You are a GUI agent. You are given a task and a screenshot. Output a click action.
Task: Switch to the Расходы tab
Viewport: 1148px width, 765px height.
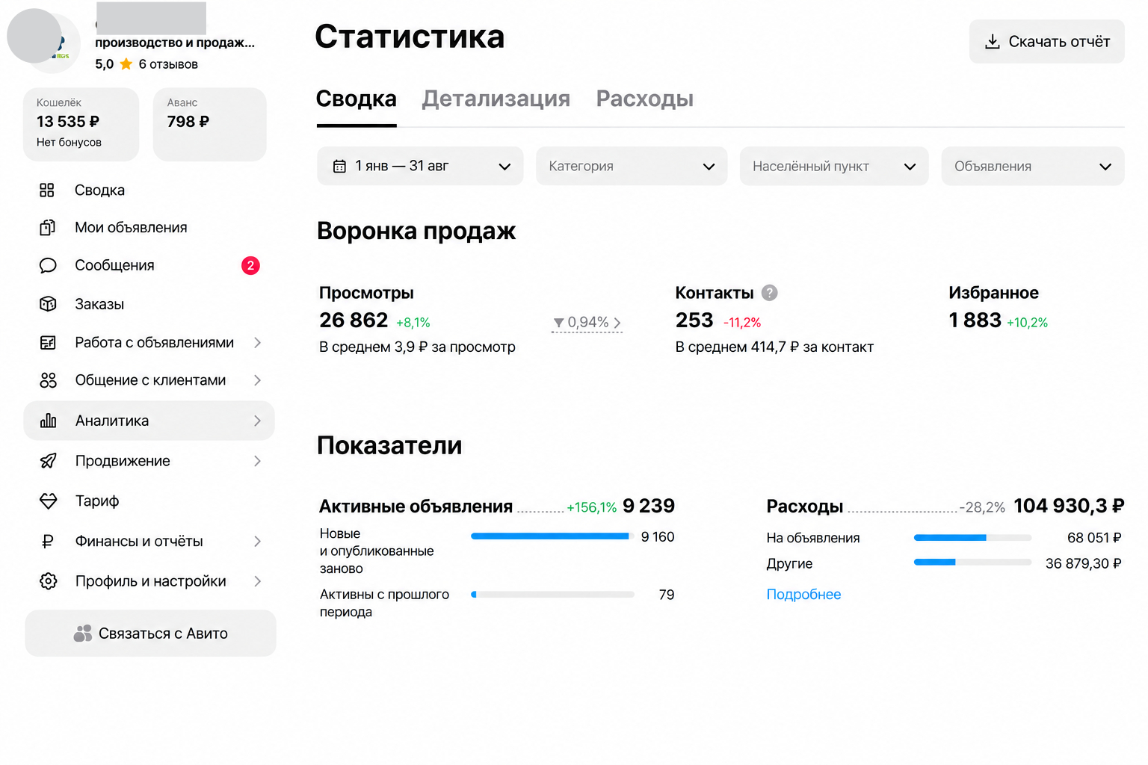645,99
